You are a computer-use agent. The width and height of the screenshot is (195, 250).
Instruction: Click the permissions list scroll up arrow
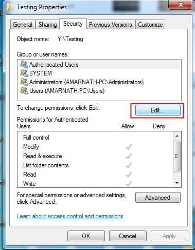coord(177,136)
